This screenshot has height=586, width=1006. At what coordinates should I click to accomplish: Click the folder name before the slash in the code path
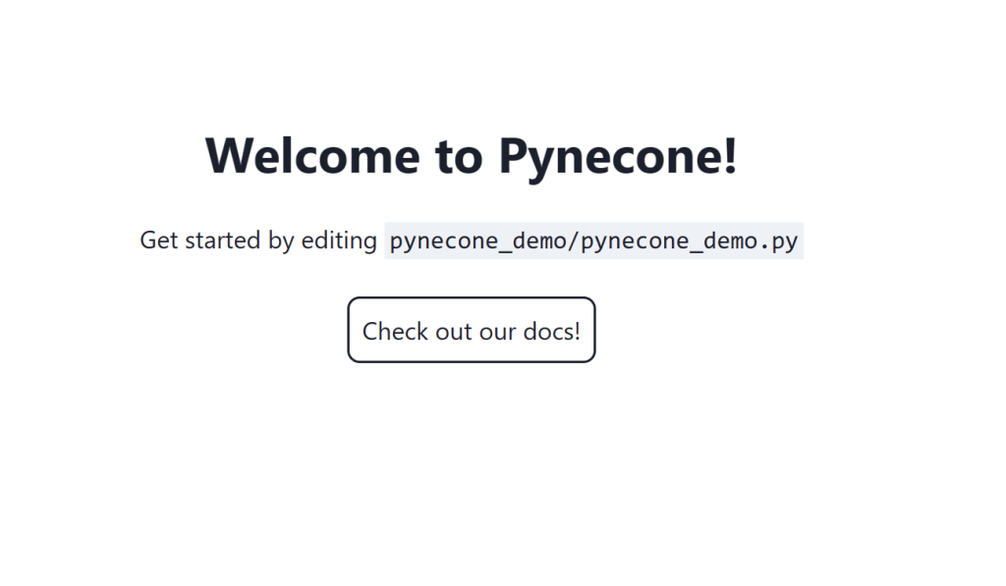click(475, 240)
